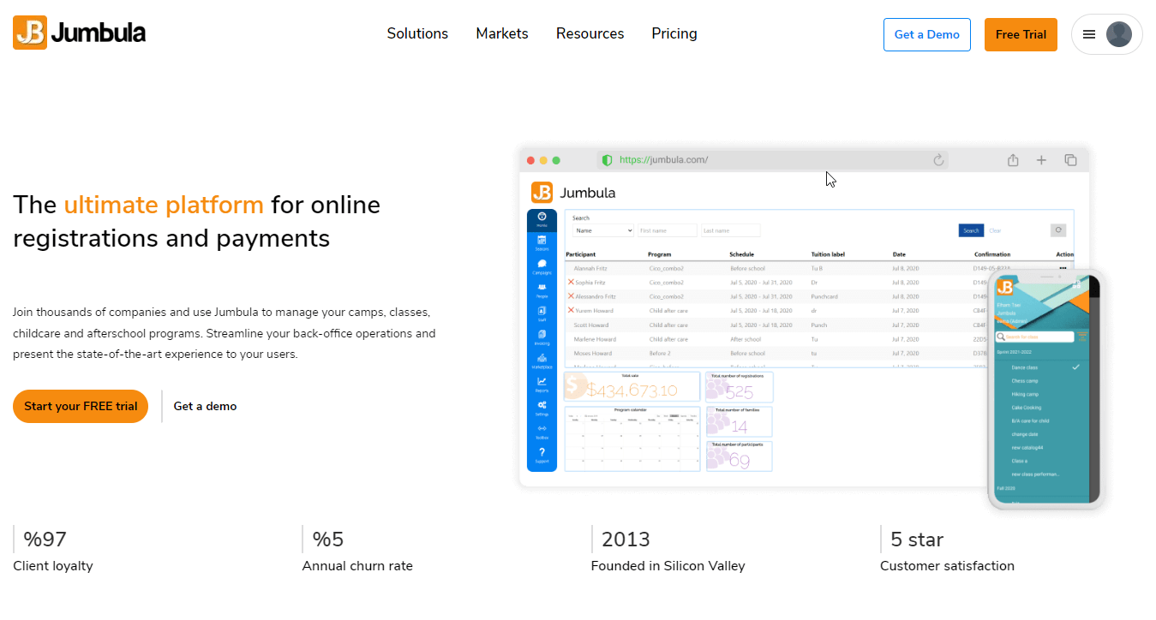1156x620 pixels.
Task: Go to the Pricing page
Action: tap(674, 33)
